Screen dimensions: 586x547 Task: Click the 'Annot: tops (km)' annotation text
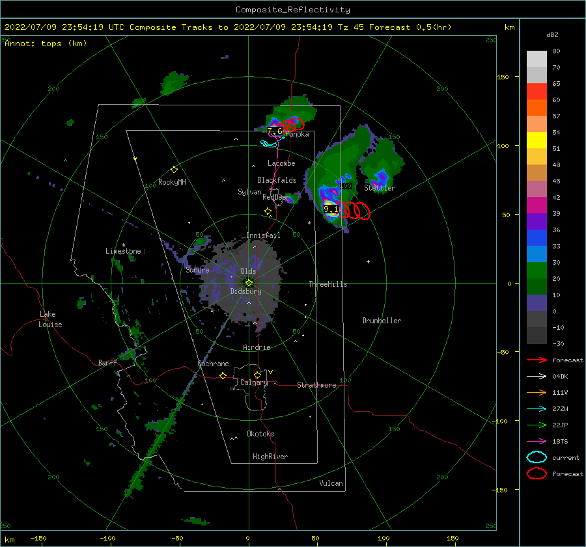[46, 44]
